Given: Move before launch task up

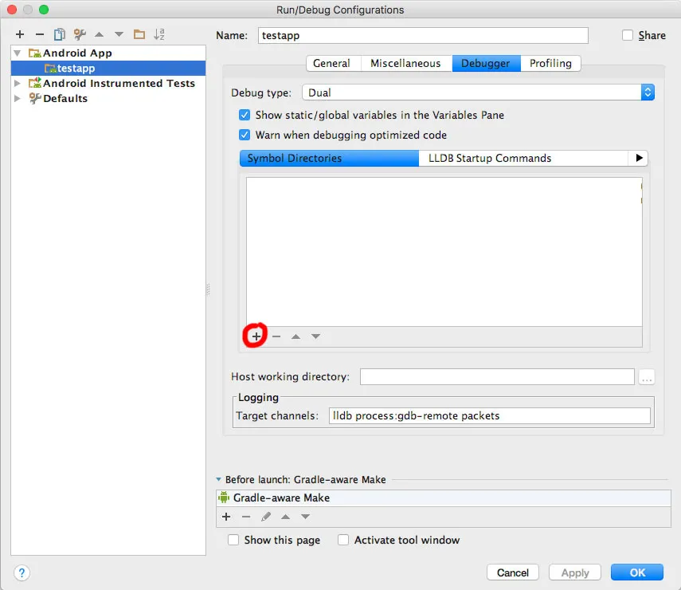Looking at the screenshot, I should [285, 517].
